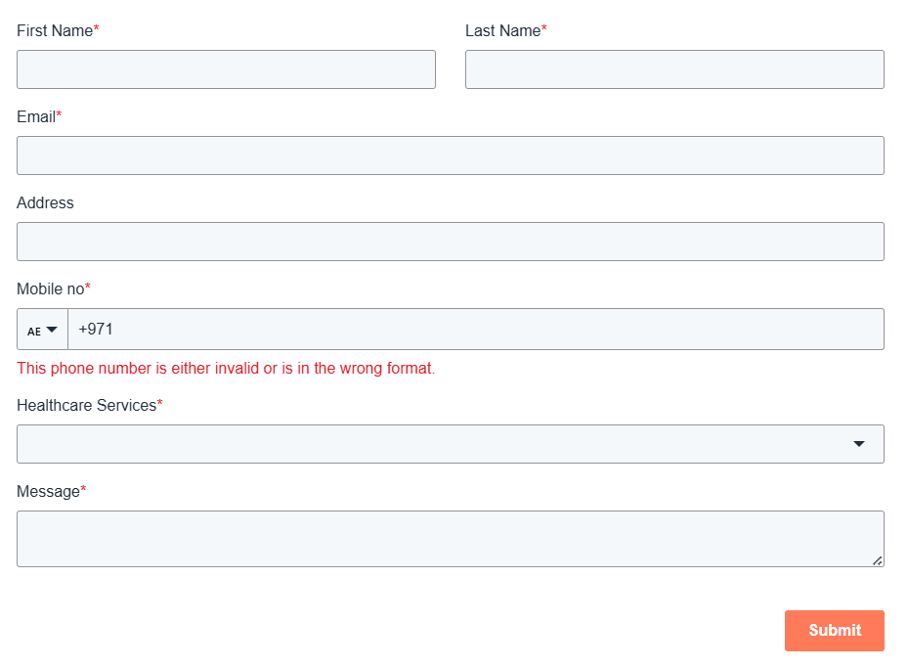This screenshot has height=667, width=908.
Task: Click the First Name label
Action: pos(55,31)
